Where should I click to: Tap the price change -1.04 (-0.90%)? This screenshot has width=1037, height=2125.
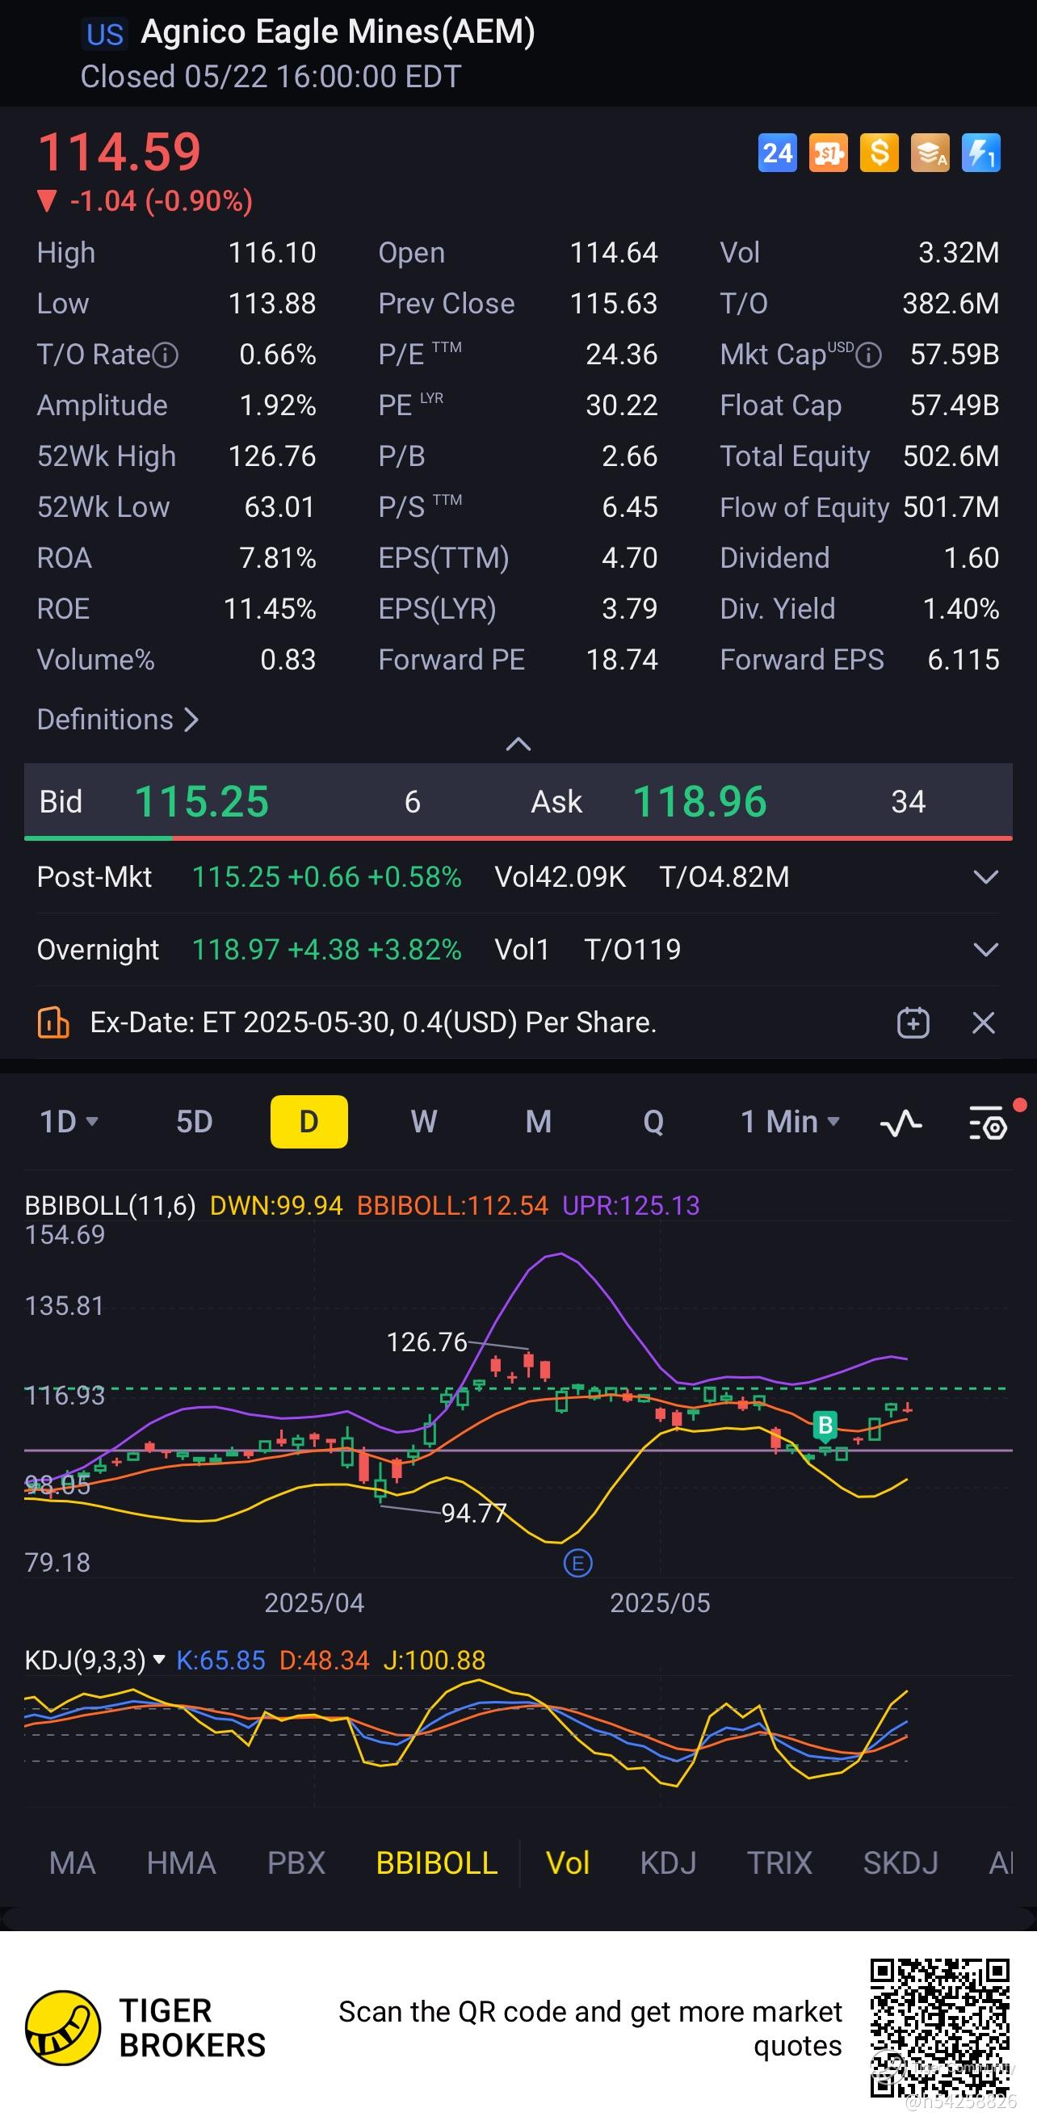[x=162, y=200]
